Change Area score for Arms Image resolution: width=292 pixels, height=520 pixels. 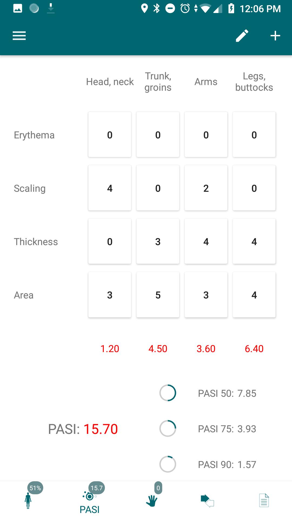pos(206,295)
